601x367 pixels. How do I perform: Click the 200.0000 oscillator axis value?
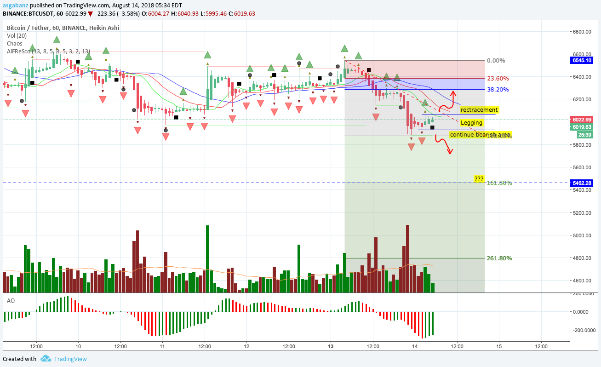(x=583, y=293)
